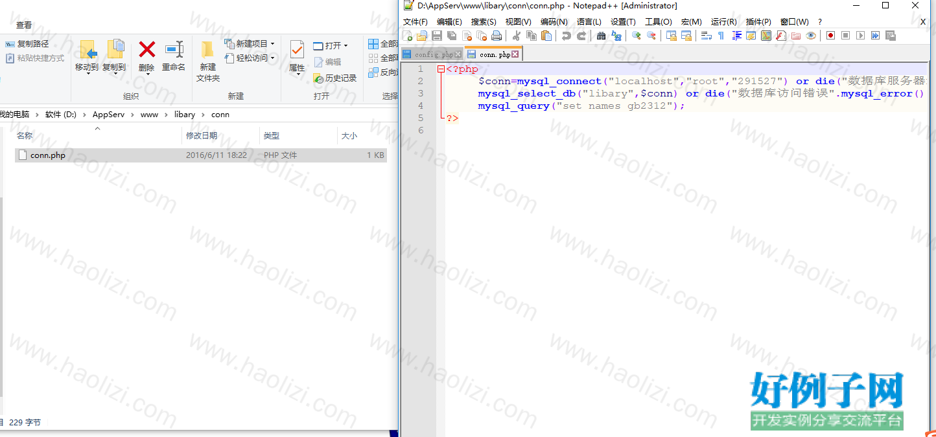Close the config.php tab

[458, 54]
